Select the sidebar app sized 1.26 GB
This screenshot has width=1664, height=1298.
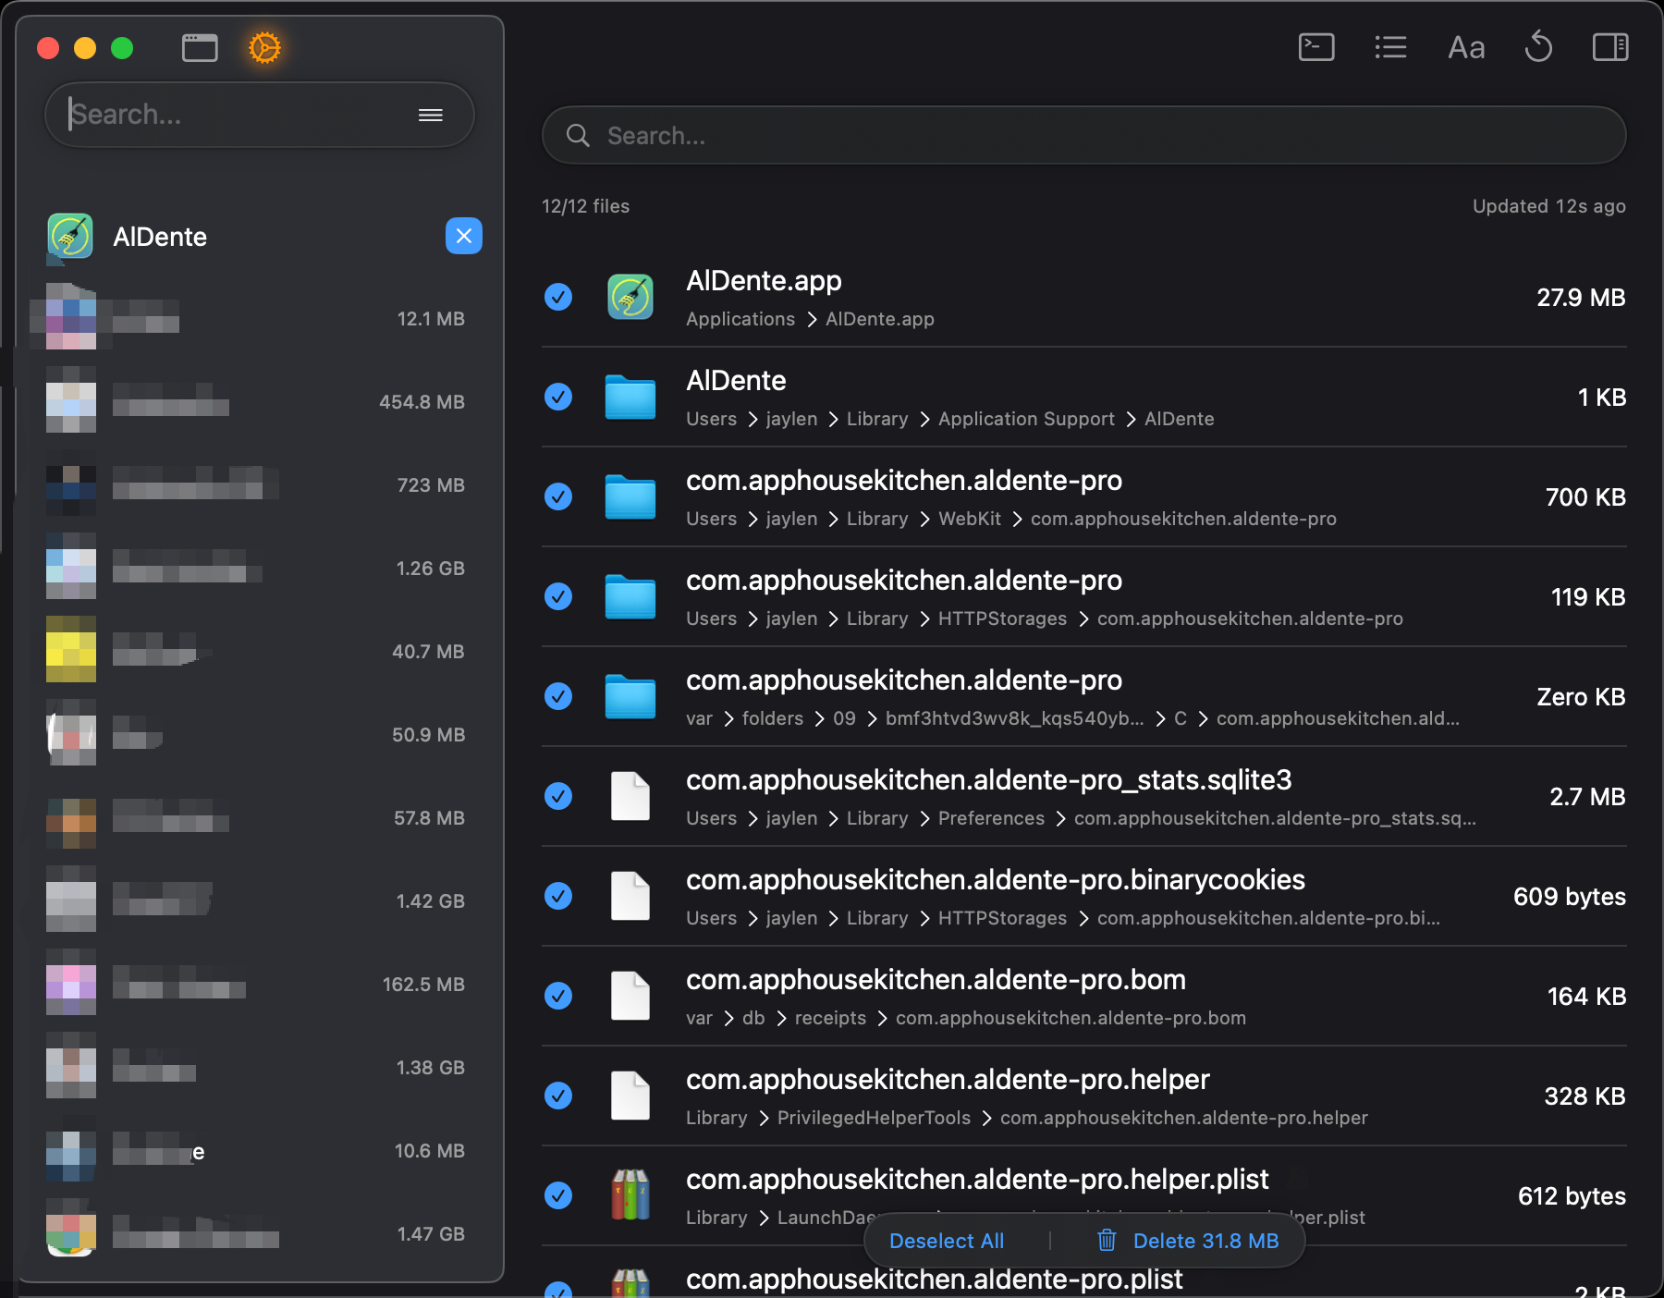pos(256,569)
